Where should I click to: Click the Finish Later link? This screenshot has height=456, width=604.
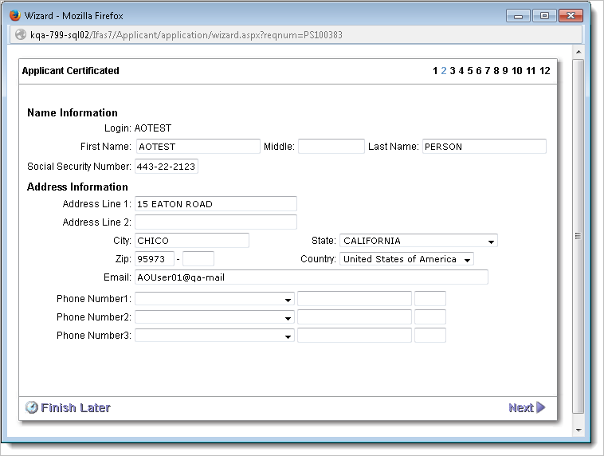(76, 407)
